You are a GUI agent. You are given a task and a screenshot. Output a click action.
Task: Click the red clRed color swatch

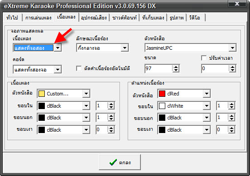[x=162, y=94]
